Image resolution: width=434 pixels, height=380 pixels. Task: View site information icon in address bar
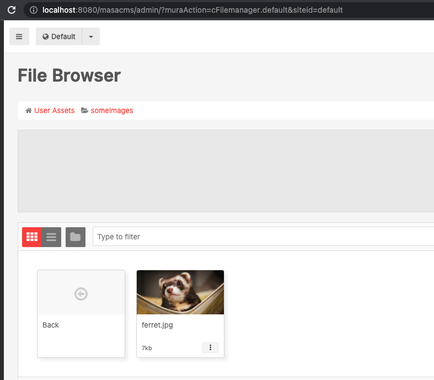(x=34, y=10)
